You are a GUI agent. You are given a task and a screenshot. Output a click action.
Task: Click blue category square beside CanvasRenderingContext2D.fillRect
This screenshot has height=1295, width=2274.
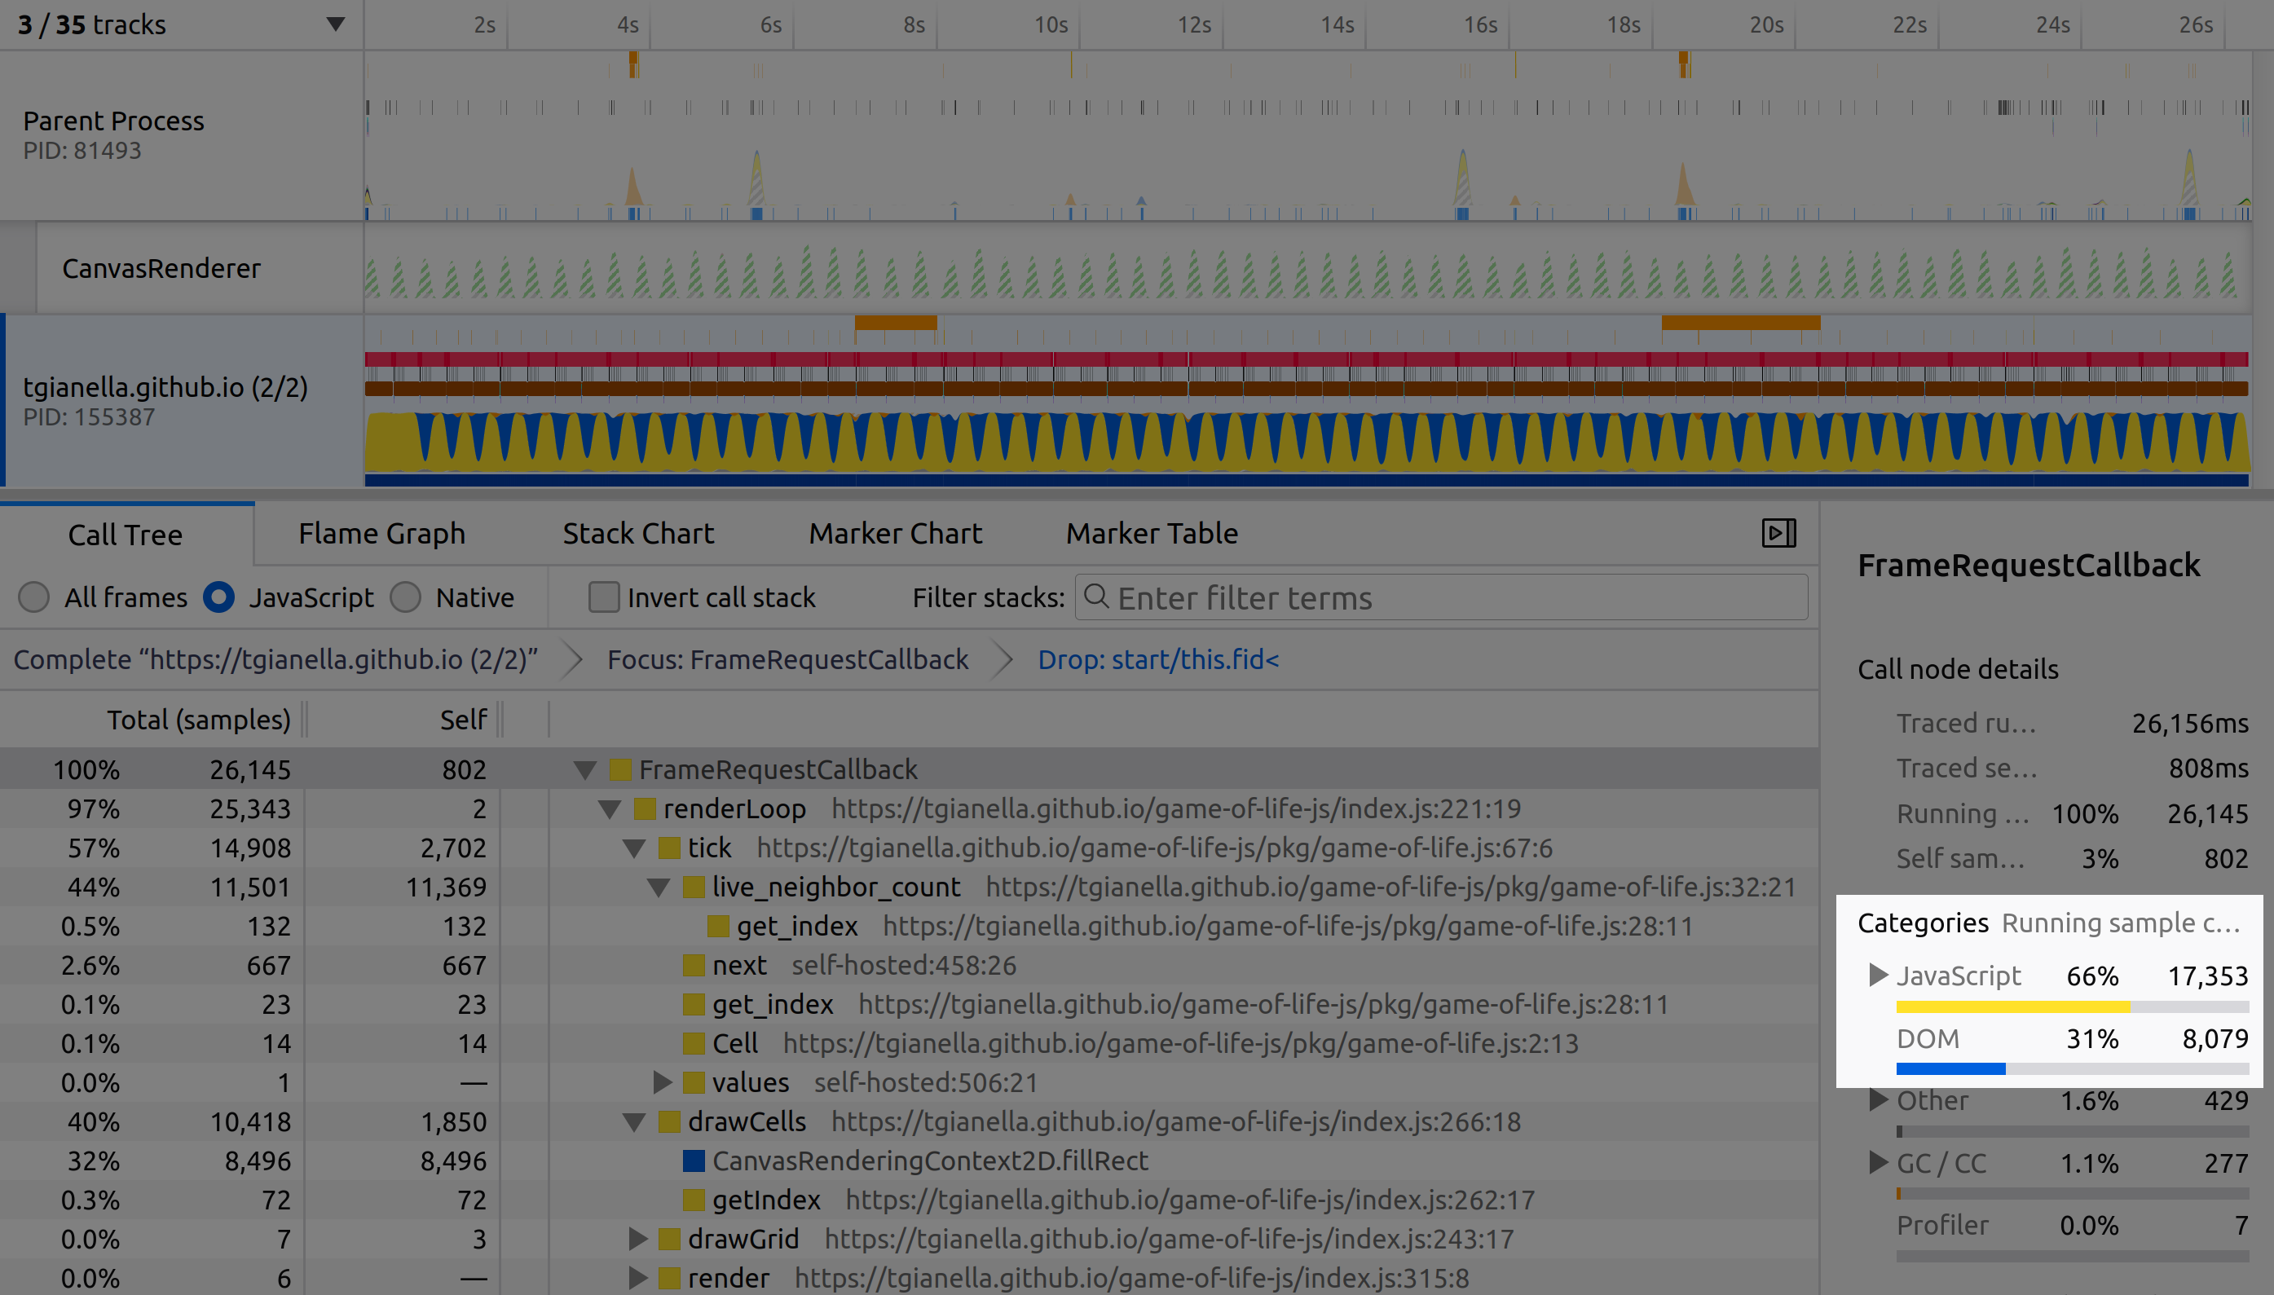pos(694,1161)
